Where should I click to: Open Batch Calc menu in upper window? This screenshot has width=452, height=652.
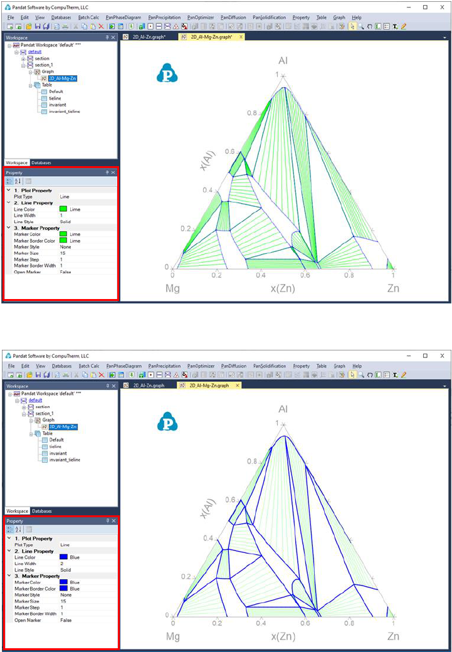(88, 18)
